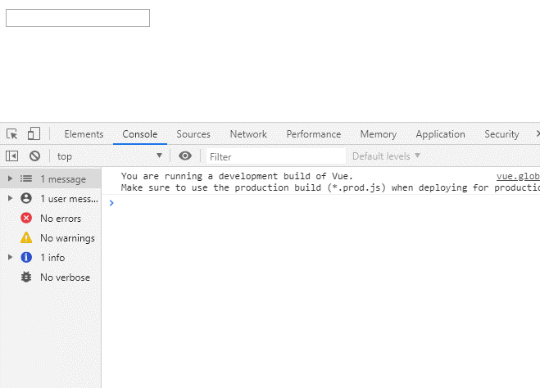Click the red error circle icon
Screen dimensions: 540x388
pos(26,218)
